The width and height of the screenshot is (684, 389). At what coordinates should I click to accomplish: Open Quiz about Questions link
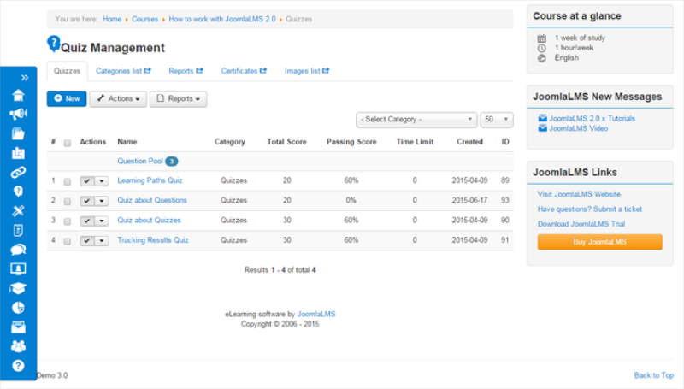click(152, 200)
